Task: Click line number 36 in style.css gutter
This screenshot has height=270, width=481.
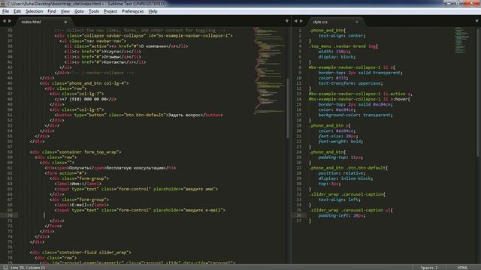Action: (299, 215)
